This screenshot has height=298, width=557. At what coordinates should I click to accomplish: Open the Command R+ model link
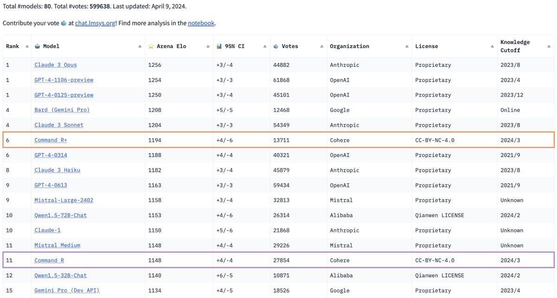[x=51, y=140]
